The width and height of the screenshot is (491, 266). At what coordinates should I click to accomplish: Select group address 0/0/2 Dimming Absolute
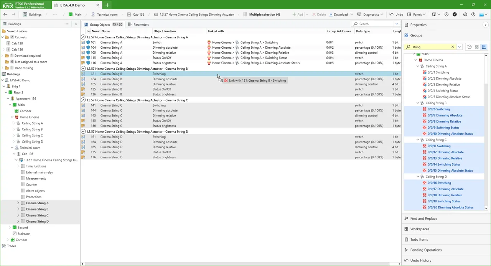pyautogui.click(x=444, y=79)
